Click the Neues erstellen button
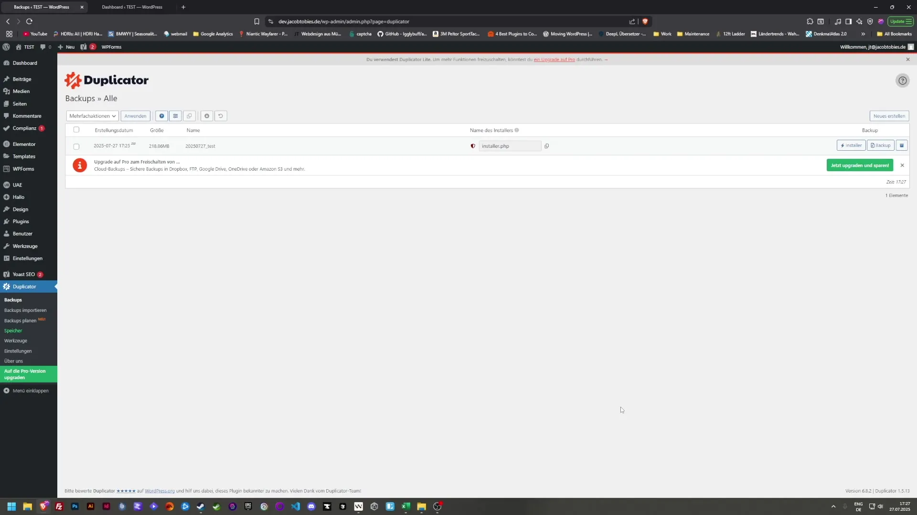Viewport: 917px width, 515px height. coord(889,116)
